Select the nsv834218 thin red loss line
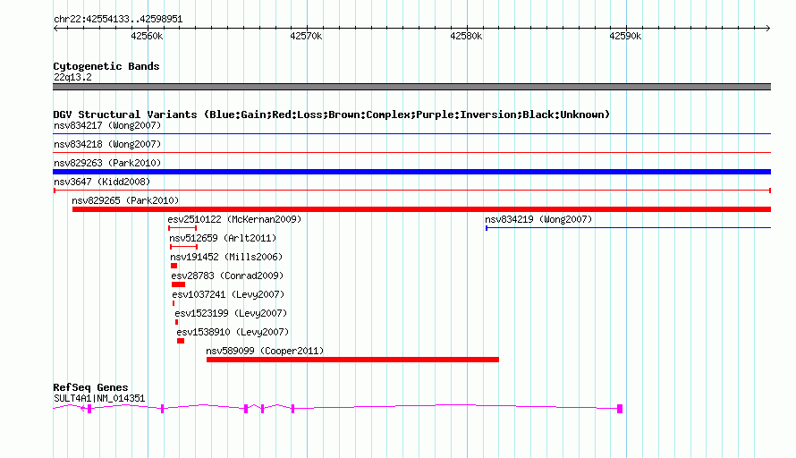Image resolution: width=796 pixels, height=458 pixels. tap(411, 152)
